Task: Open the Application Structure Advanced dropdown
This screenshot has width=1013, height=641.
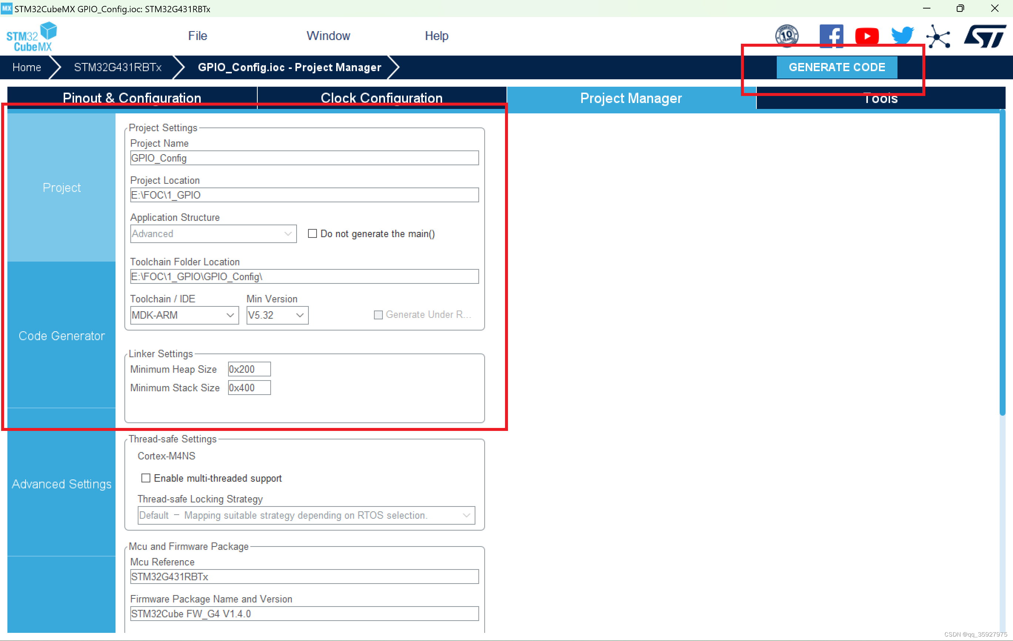Action: pos(213,233)
